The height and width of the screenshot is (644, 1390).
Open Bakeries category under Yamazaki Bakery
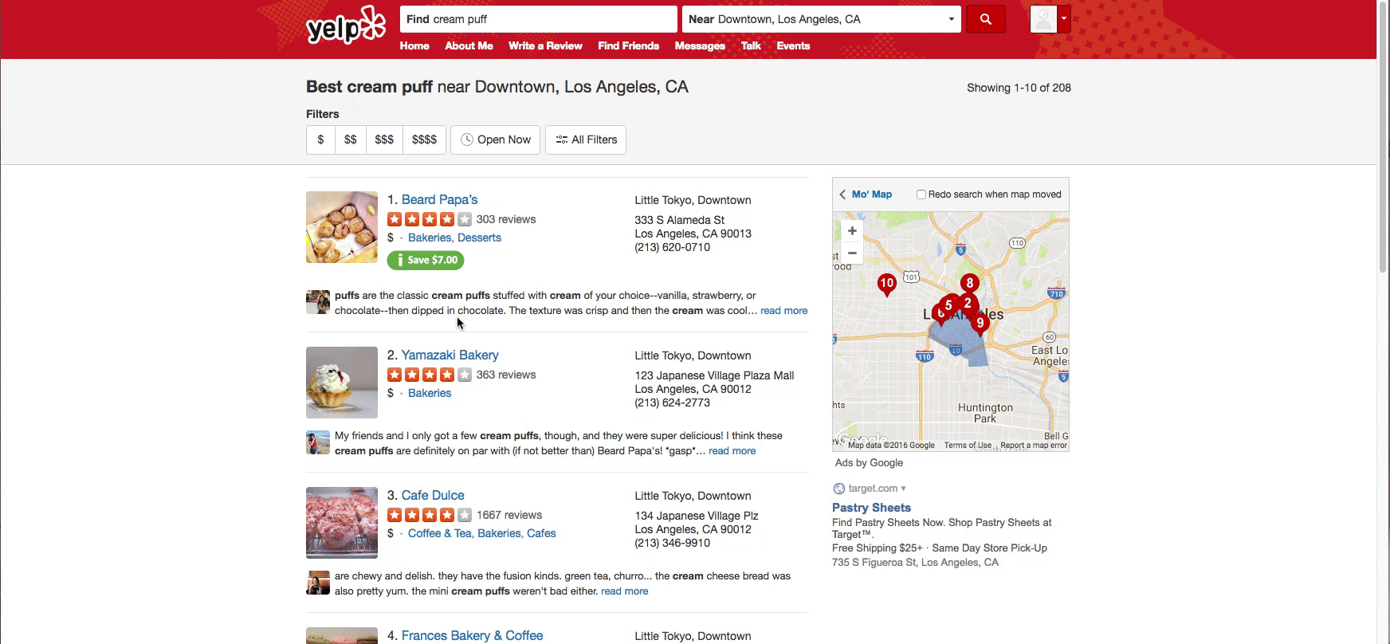430,393
